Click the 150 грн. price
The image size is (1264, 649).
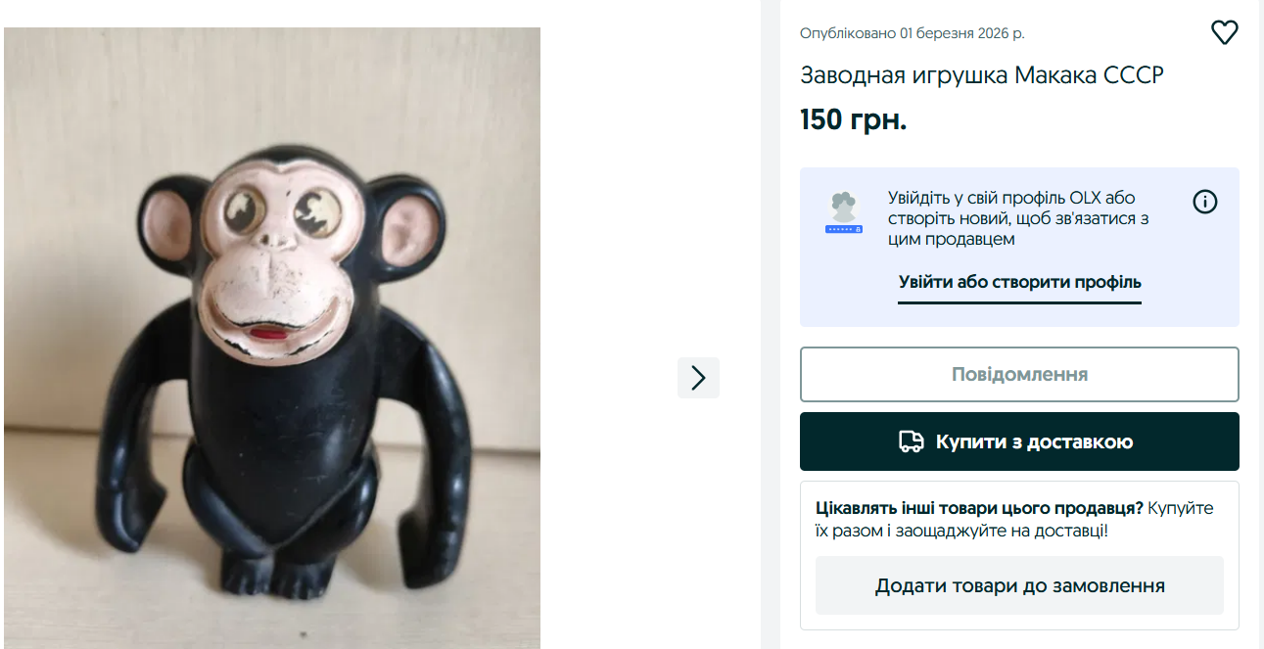(854, 119)
